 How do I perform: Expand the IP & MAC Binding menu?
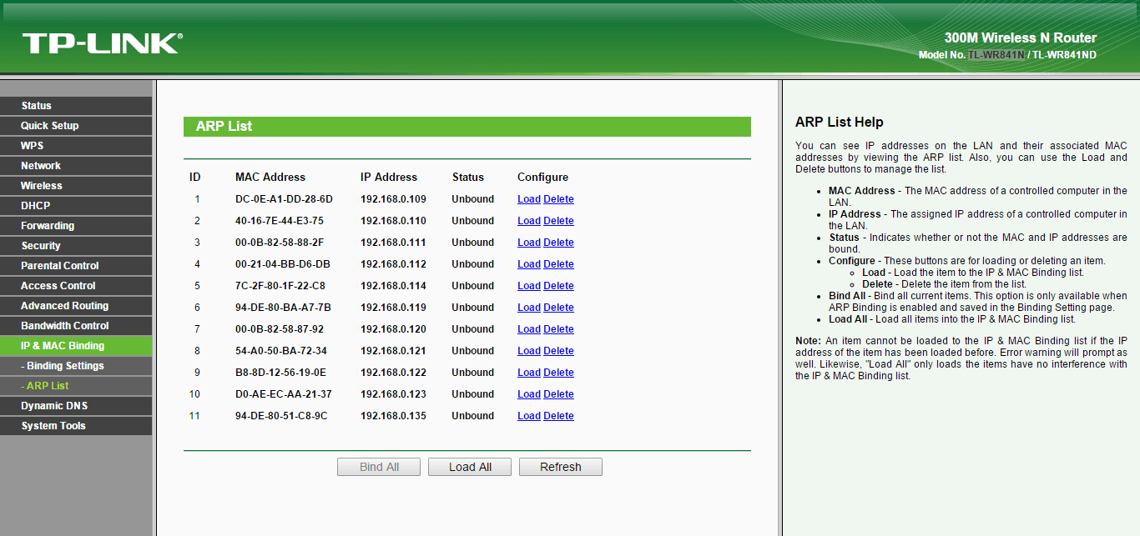coord(63,346)
